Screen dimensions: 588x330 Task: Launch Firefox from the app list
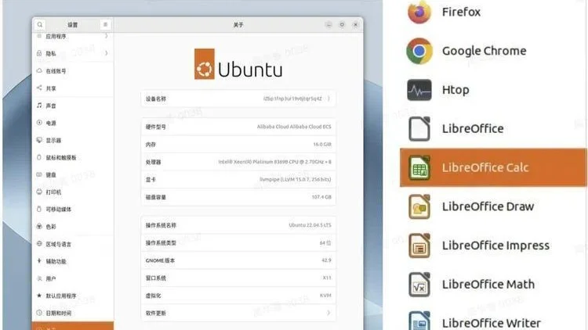(419, 12)
